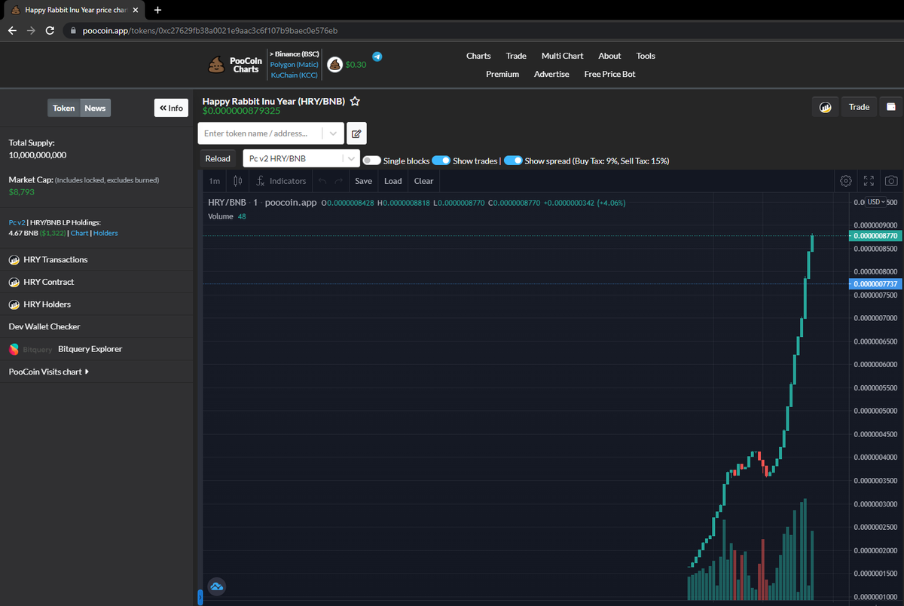Image resolution: width=904 pixels, height=606 pixels.
Task: Go to the Multi Chart page
Action: coord(562,56)
